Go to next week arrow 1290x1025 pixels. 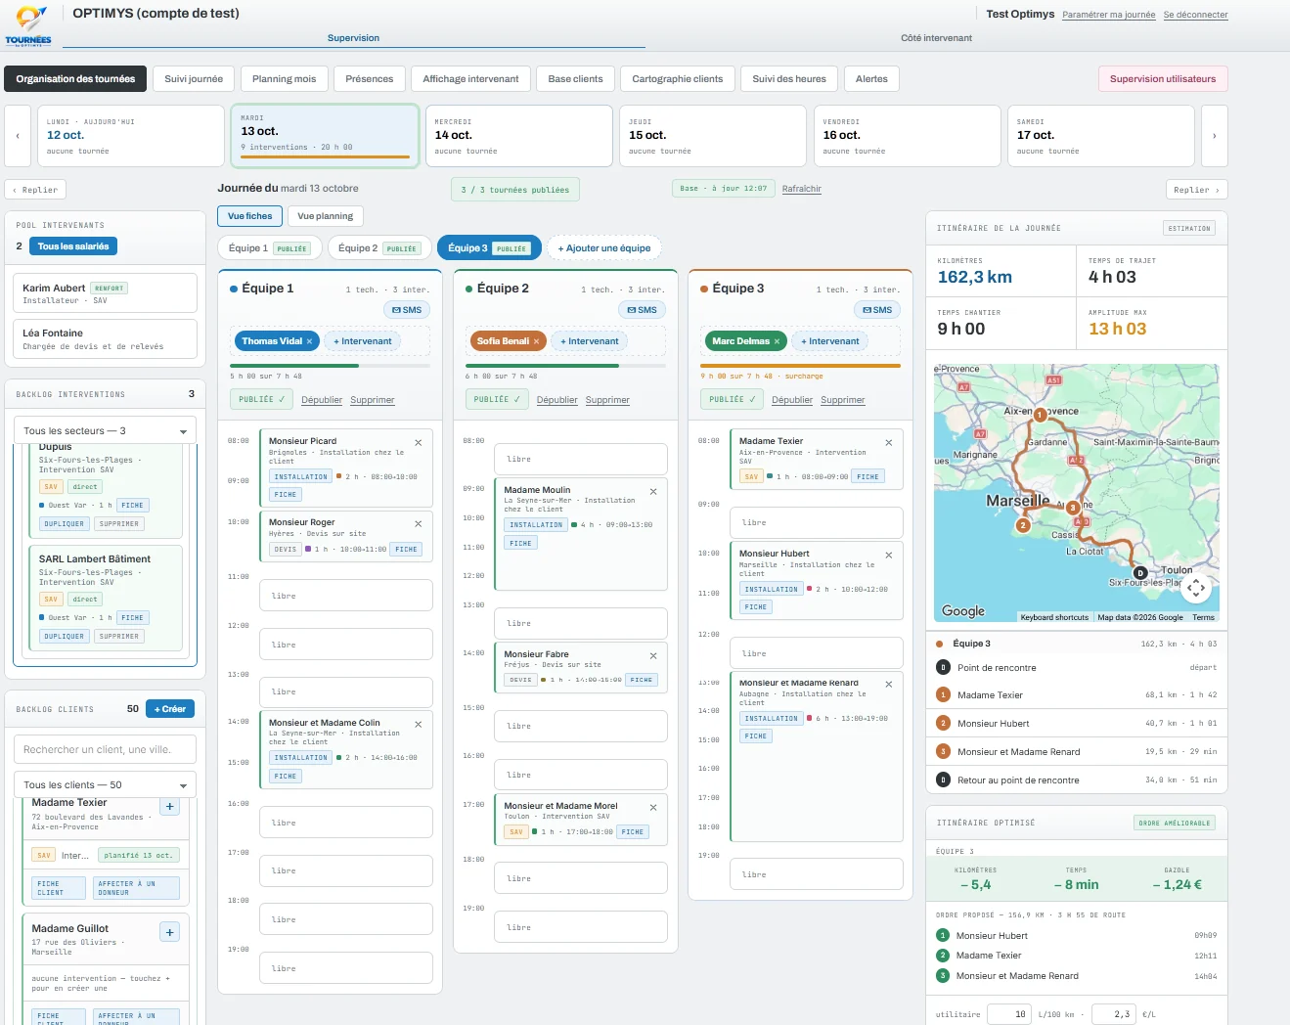(1215, 136)
